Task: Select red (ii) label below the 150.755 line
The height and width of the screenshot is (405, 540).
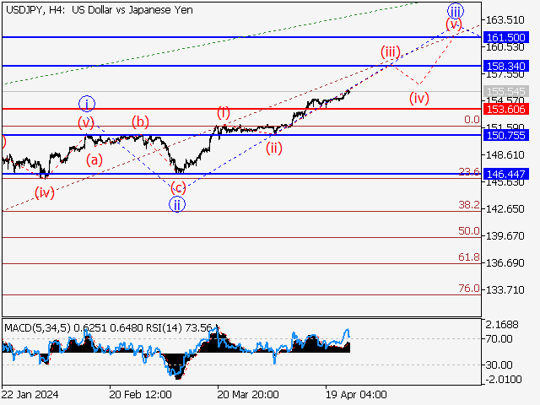Action: tap(273, 148)
